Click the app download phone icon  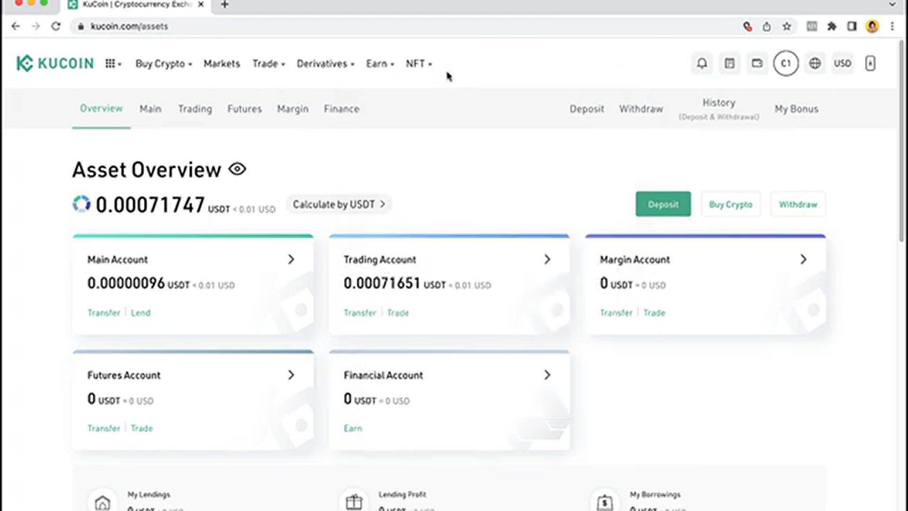coord(870,63)
